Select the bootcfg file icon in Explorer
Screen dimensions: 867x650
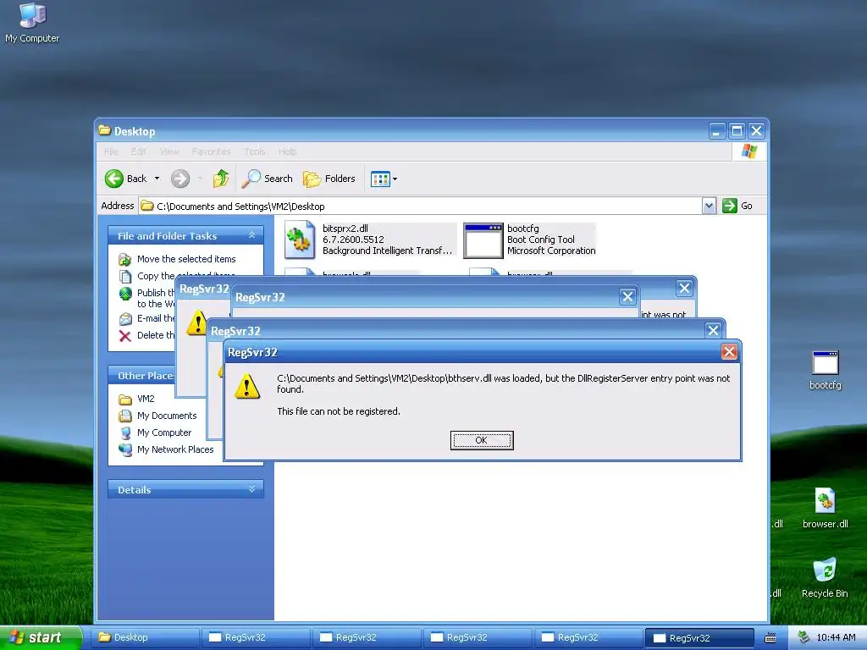coord(483,240)
